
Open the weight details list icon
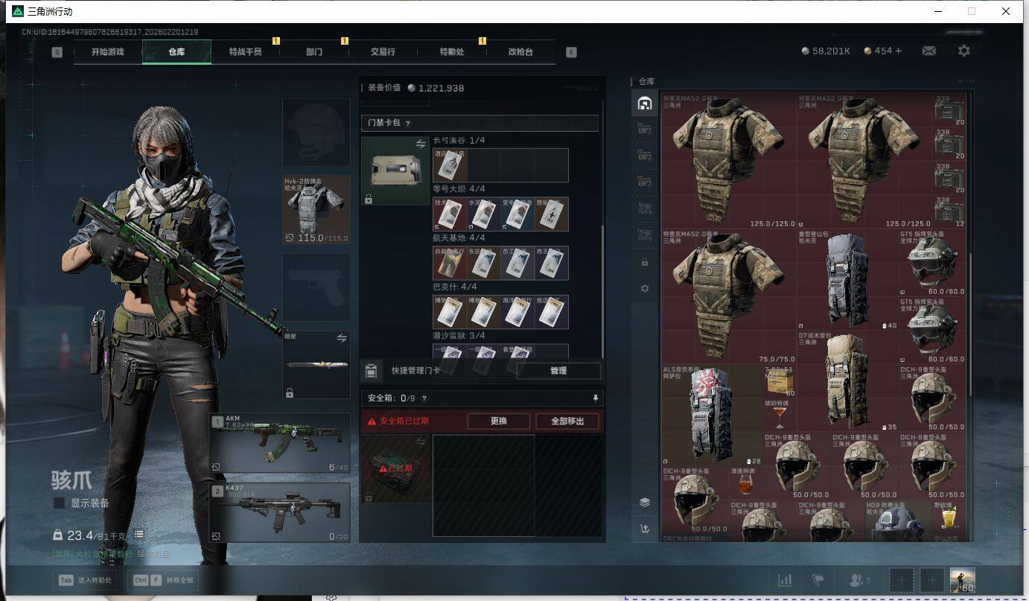[138, 535]
